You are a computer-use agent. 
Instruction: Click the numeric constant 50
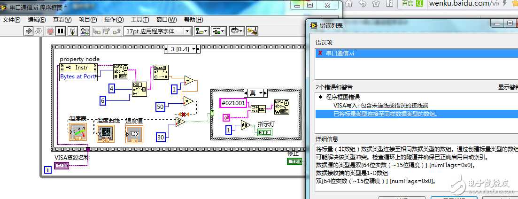(160, 107)
